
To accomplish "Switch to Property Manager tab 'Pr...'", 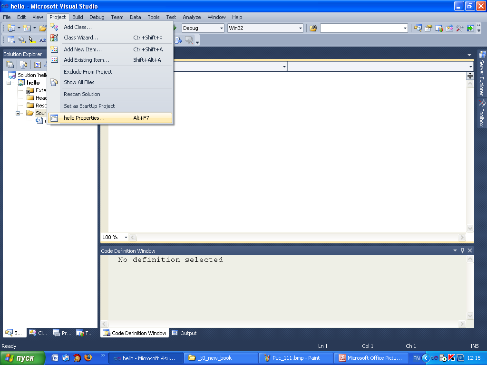I will point(62,333).
